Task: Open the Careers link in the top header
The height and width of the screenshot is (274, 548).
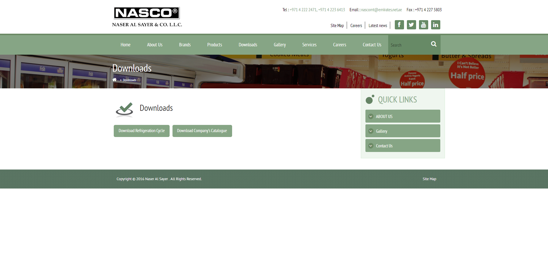Action: point(356,26)
